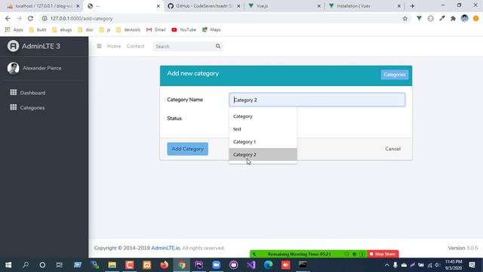Click Stop Share in meeting bar

coord(383,254)
